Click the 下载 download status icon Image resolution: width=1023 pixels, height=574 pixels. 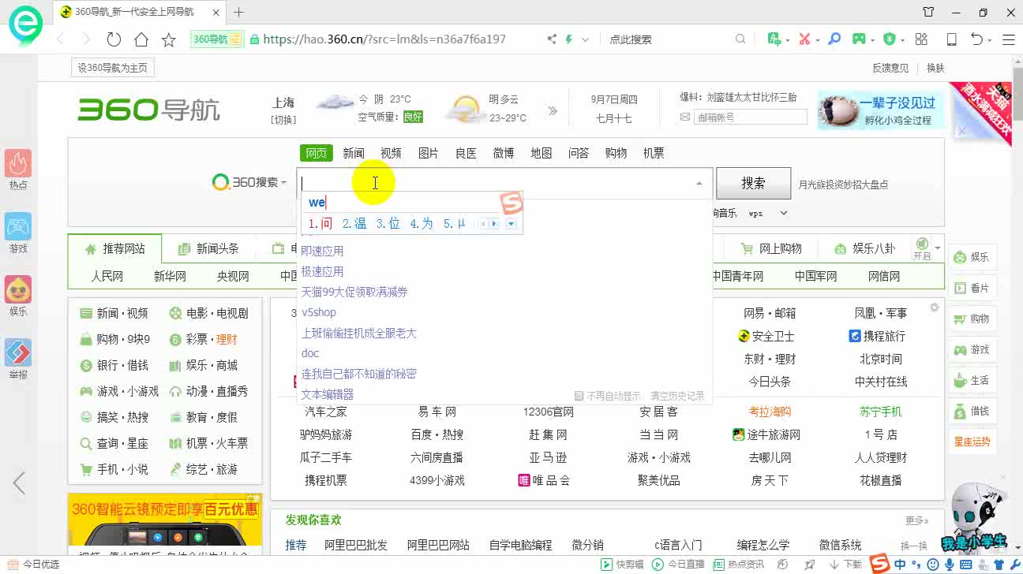pos(845,565)
